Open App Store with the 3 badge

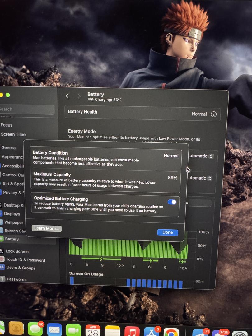[152, 331]
